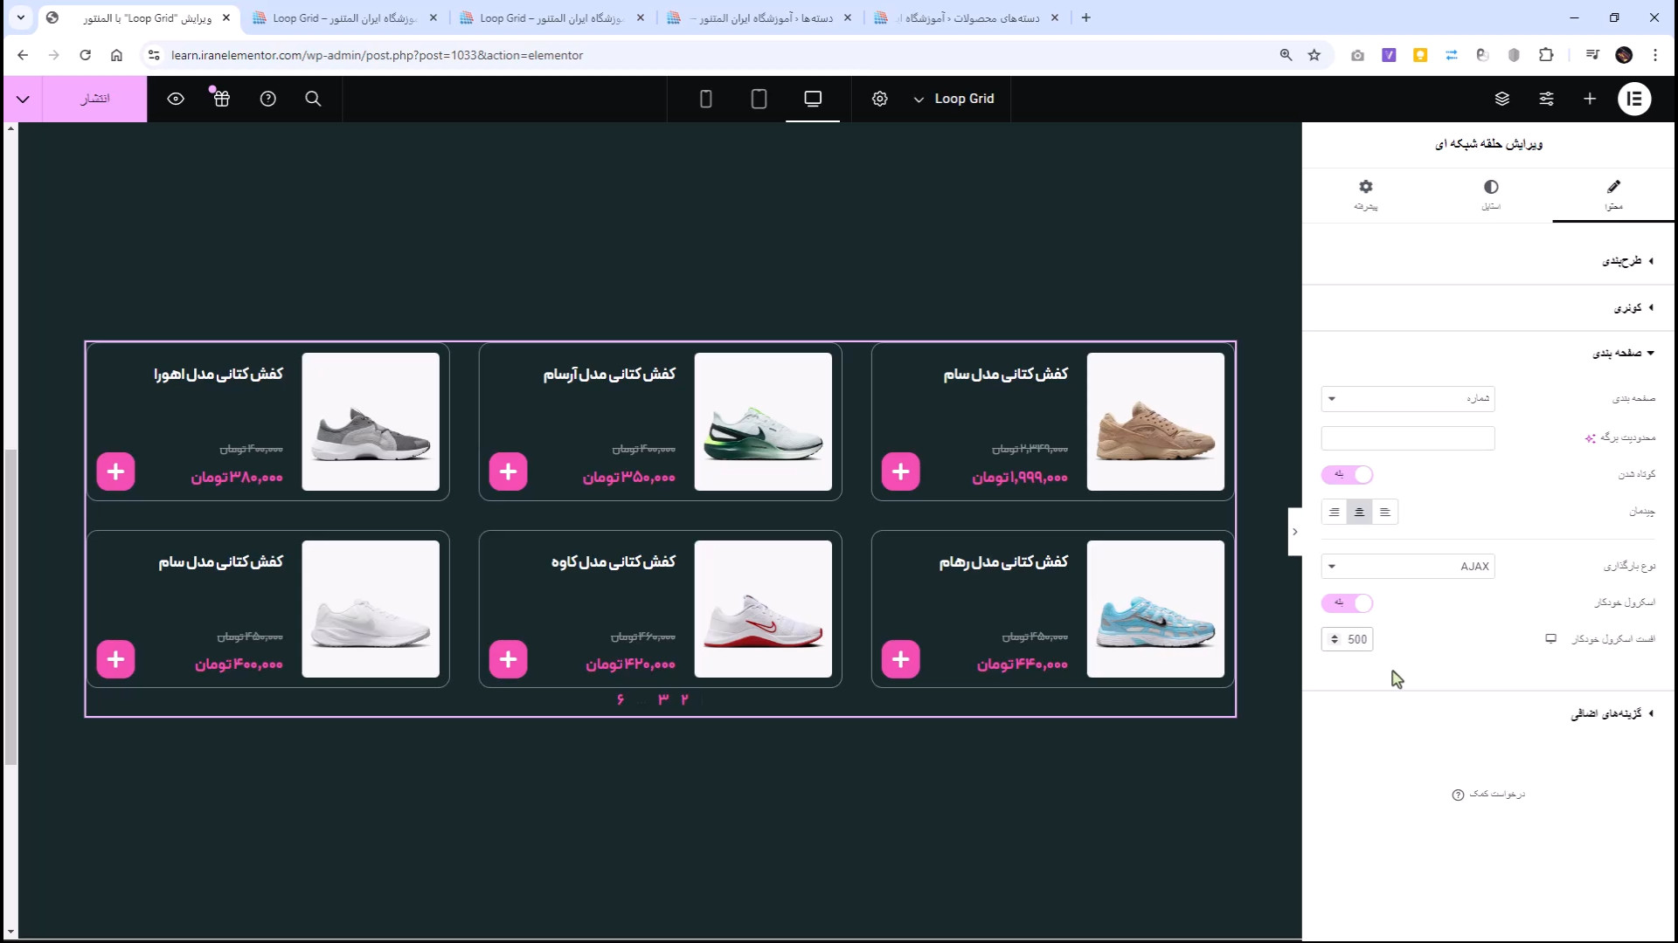Open the Structure panel layers icon
The image size is (1678, 943).
(x=1502, y=99)
